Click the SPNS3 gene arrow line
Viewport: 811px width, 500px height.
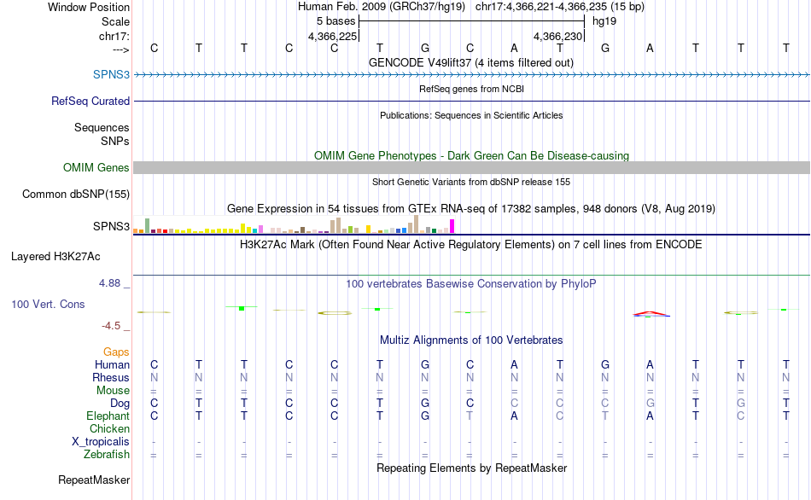tap(471, 75)
